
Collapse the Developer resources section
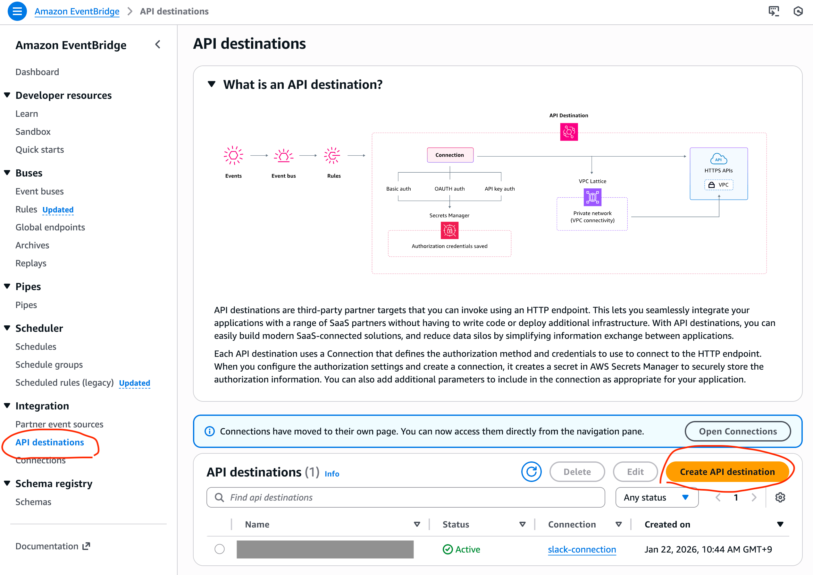click(x=7, y=95)
